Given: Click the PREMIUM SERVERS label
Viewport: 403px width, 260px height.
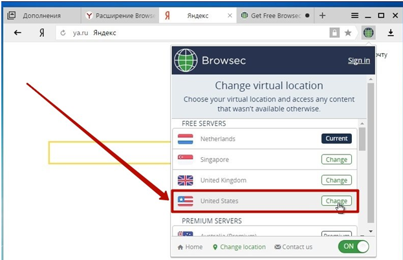Looking at the screenshot, I should [212, 221].
